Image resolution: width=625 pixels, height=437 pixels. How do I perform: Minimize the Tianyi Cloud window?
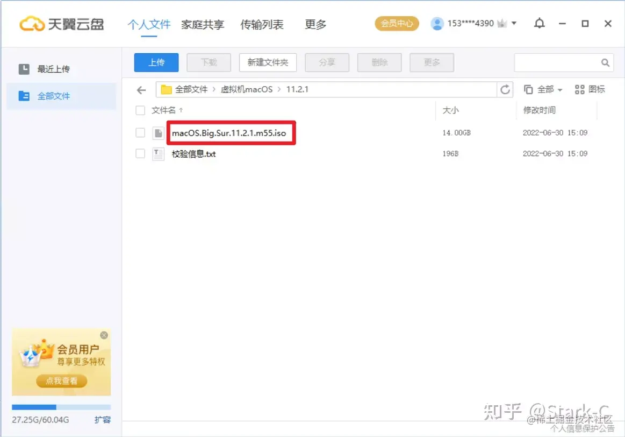click(563, 24)
